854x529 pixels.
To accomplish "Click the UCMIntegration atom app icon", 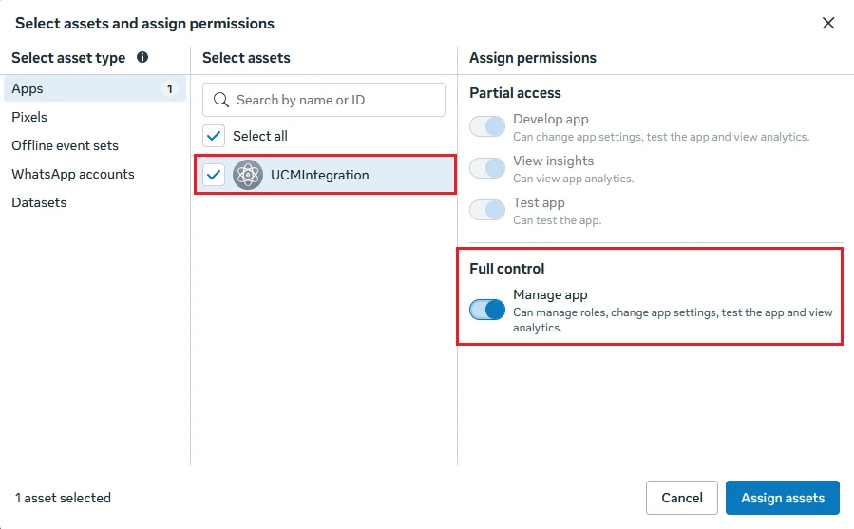I will [248, 175].
